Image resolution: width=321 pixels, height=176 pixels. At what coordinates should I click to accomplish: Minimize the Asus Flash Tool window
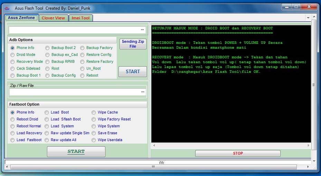287,7
